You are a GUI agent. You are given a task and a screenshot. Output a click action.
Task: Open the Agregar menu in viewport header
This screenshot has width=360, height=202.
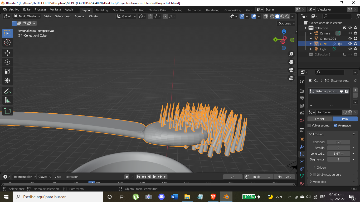point(80,16)
